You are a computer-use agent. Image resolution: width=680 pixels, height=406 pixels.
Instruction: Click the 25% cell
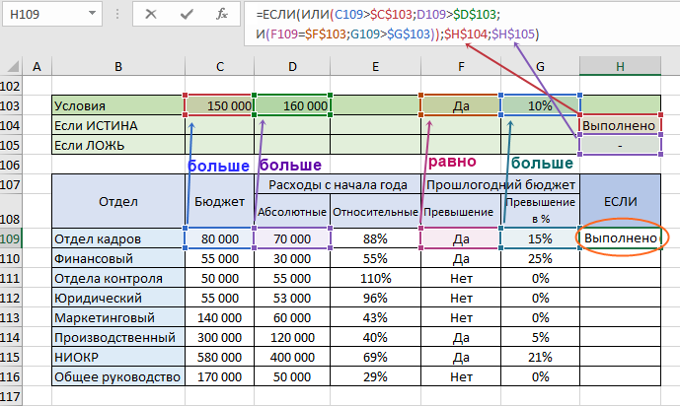[x=540, y=258]
